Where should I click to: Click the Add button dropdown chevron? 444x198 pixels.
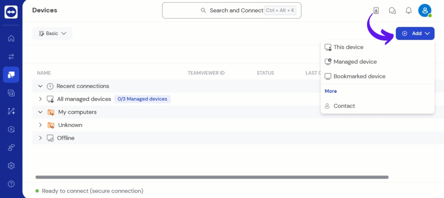pos(427,33)
